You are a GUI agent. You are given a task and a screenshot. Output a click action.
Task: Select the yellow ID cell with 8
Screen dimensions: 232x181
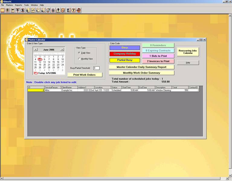coord(36,90)
